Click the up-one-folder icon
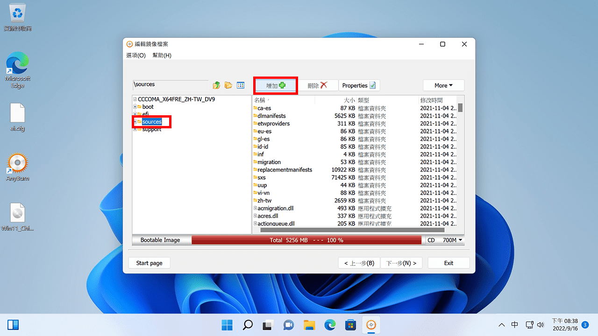This screenshot has width=598, height=336. pyautogui.click(x=216, y=85)
